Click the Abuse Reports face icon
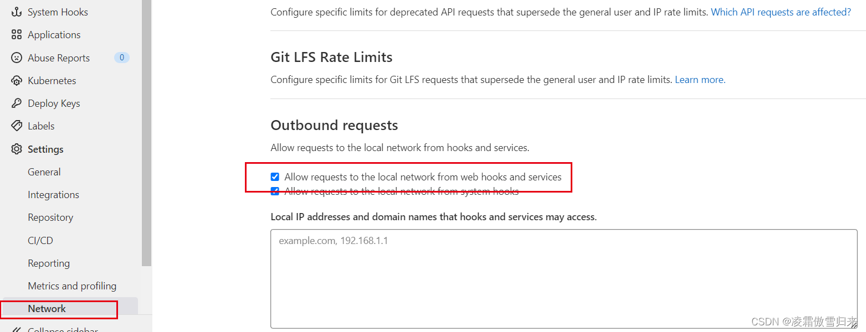This screenshot has height=332, width=866. coord(17,58)
